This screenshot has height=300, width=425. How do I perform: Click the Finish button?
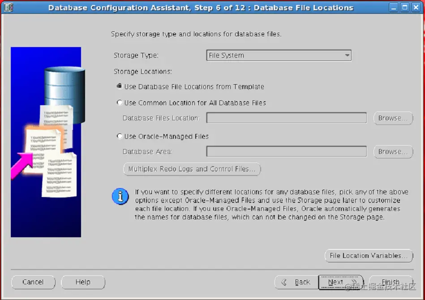click(391, 283)
